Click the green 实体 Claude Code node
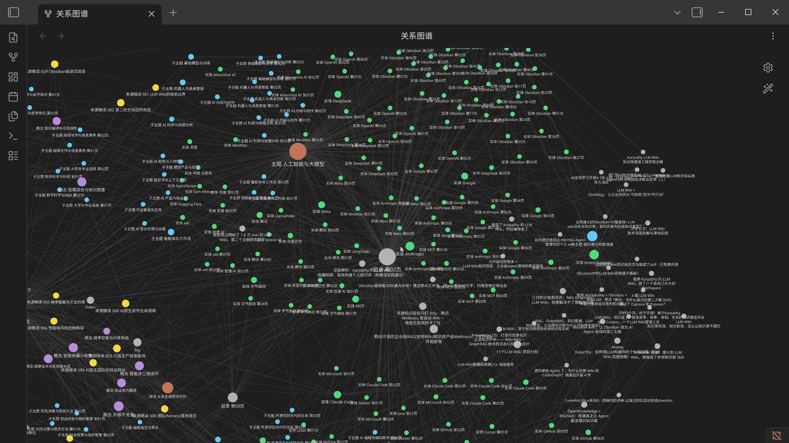 pos(337,395)
